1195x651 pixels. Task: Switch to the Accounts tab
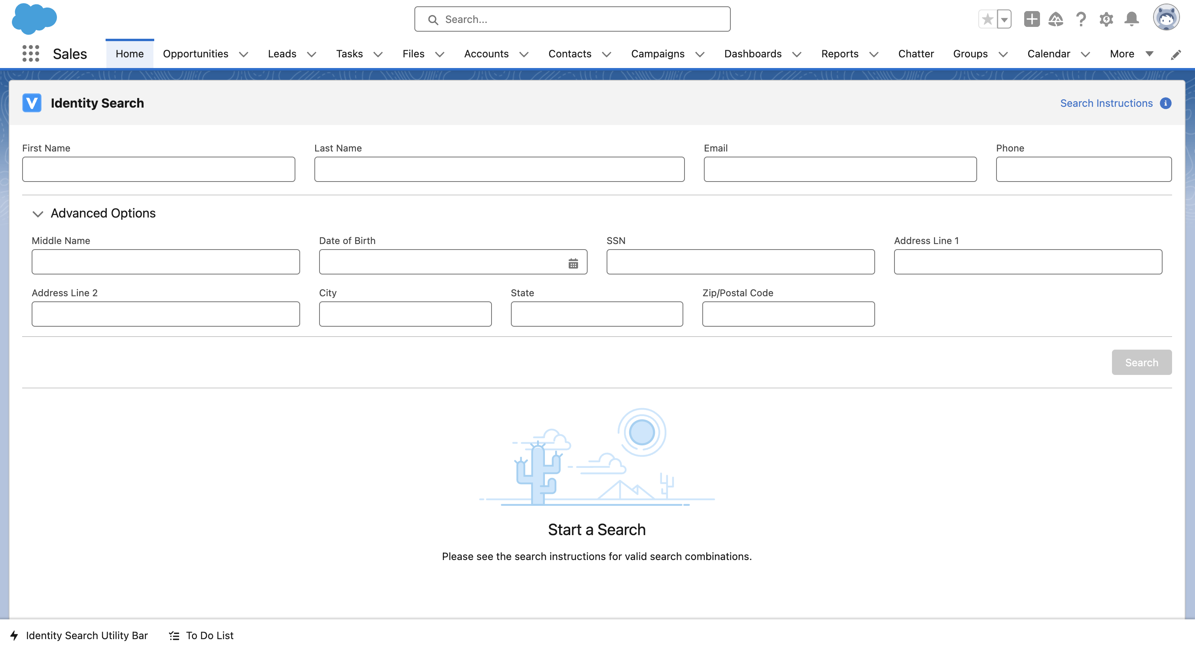pos(486,54)
